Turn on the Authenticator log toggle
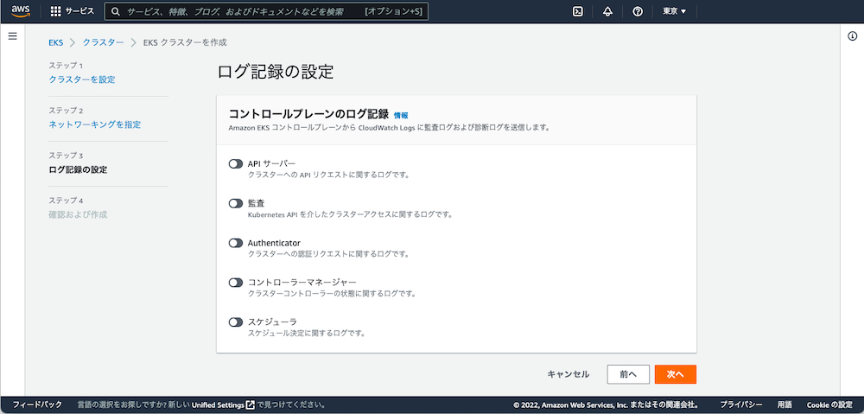This screenshot has width=864, height=414. [x=236, y=243]
